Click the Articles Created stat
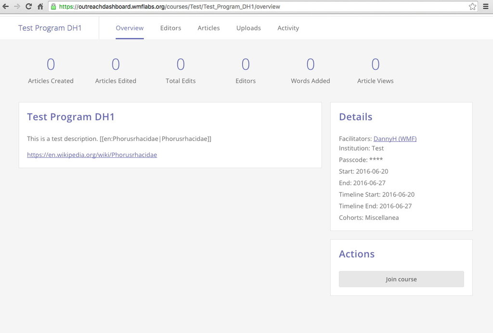Viewport: 493px width, 333px height. (51, 71)
